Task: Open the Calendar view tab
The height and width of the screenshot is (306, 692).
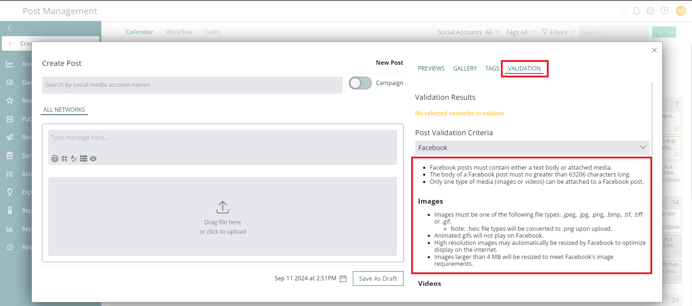Action: click(139, 32)
